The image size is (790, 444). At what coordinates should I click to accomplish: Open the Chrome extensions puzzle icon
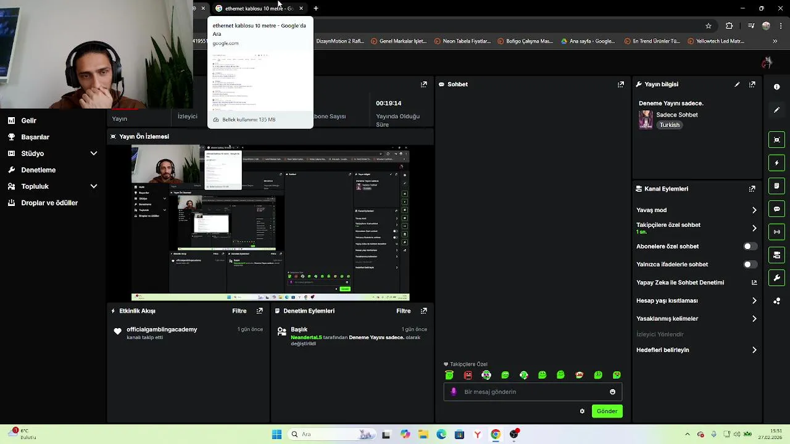729,26
